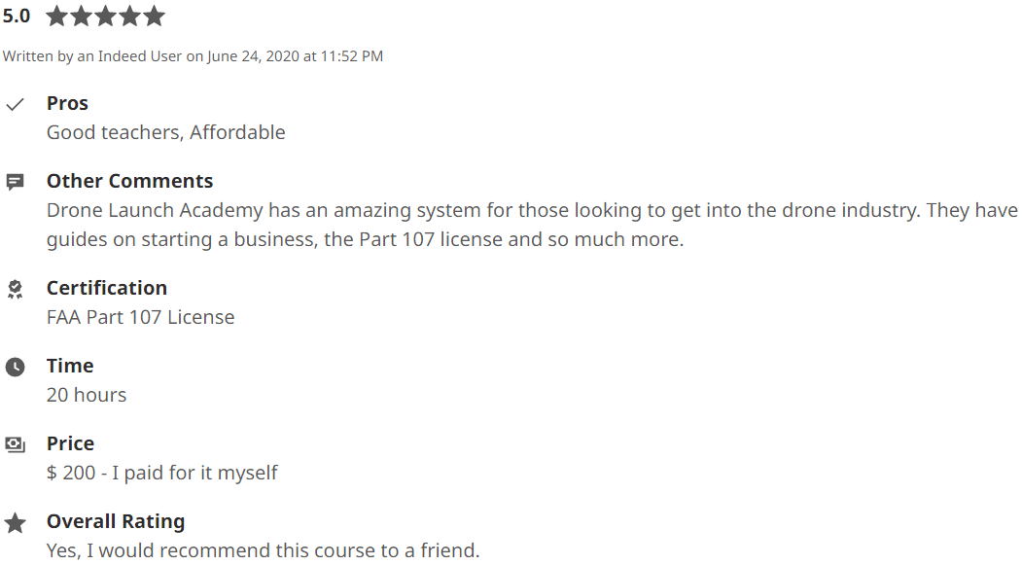Click the FAA Part 107 License text
Screen dimensions: 1022x565
[x=140, y=317]
